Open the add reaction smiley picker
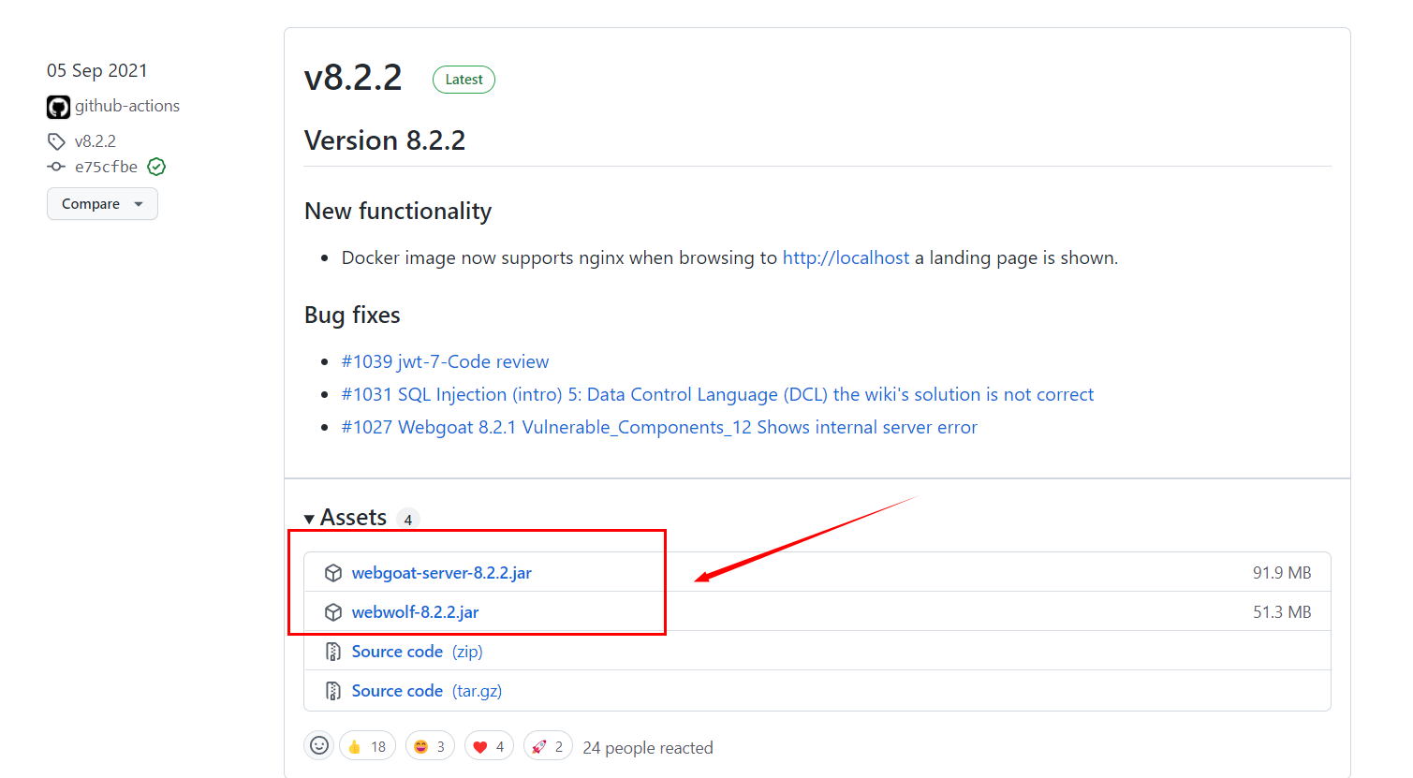The height and width of the screenshot is (778, 1413). click(319, 745)
